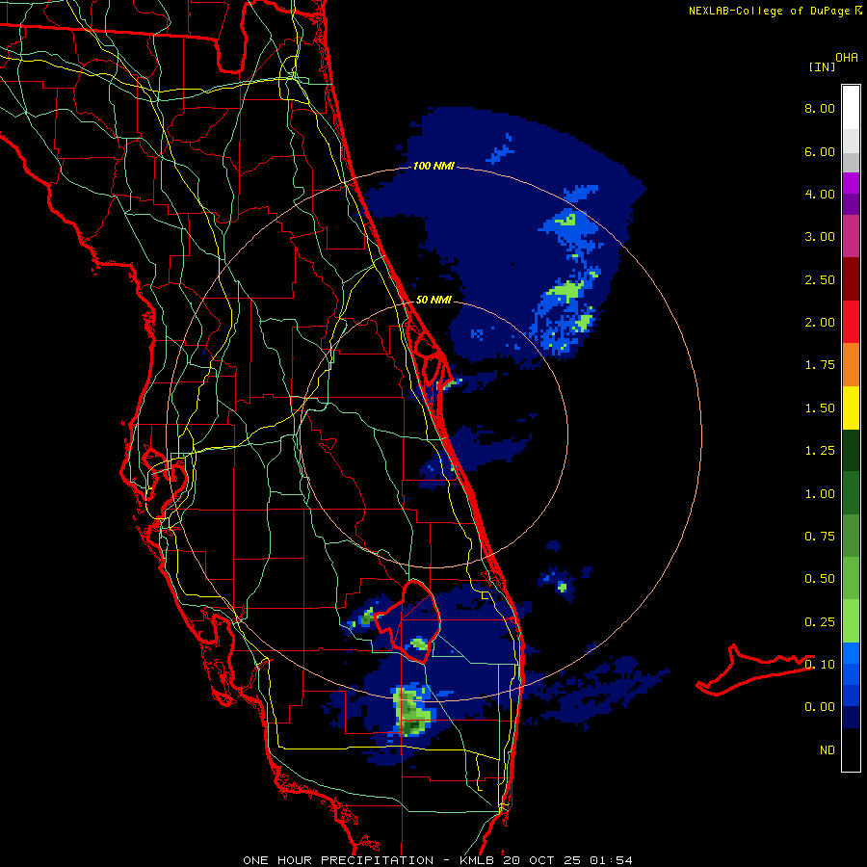Click the 1.50 legend value
The image size is (867, 867).
click(820, 408)
